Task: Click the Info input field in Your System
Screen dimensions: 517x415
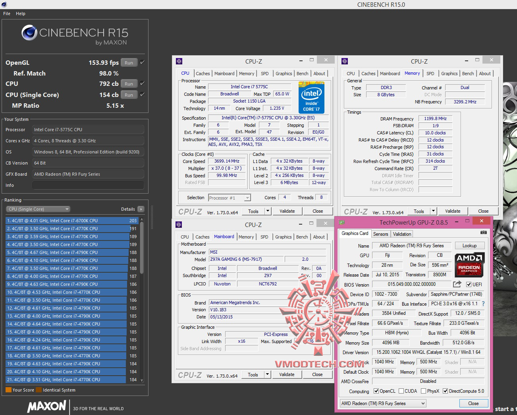Action: click(88, 185)
